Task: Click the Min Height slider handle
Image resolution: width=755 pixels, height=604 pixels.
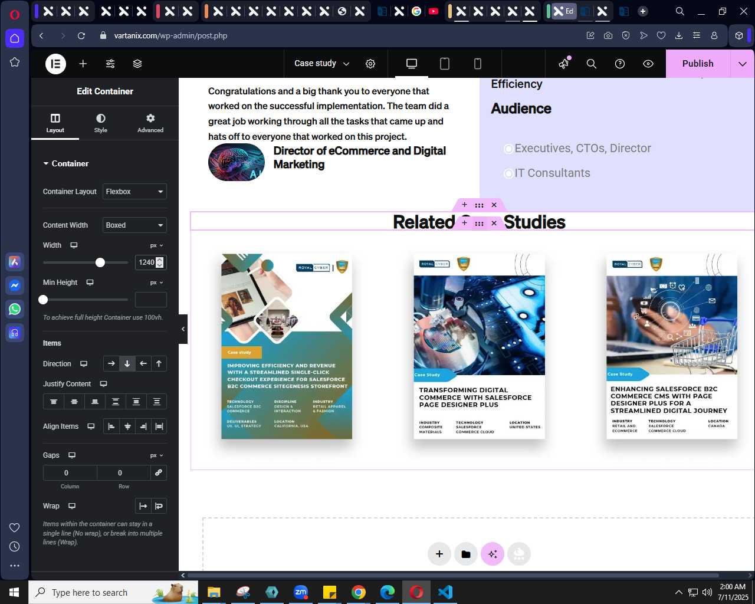Action: click(43, 300)
